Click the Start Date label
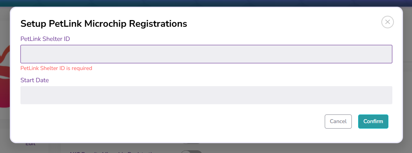Image resolution: width=412 pixels, height=153 pixels. click(35, 80)
